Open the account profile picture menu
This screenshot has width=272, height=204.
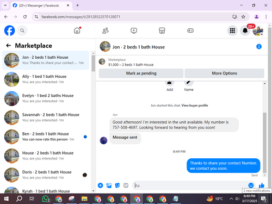click(x=258, y=30)
